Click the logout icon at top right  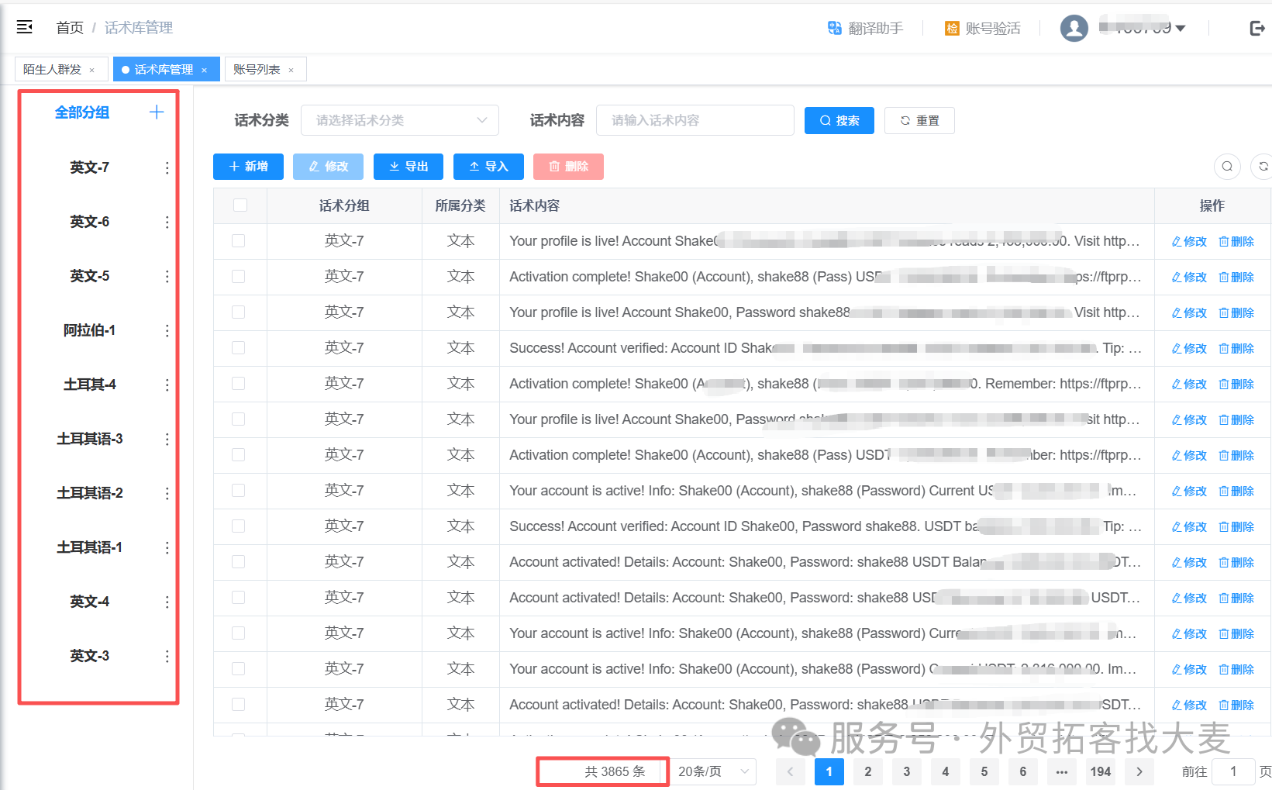pos(1257,28)
